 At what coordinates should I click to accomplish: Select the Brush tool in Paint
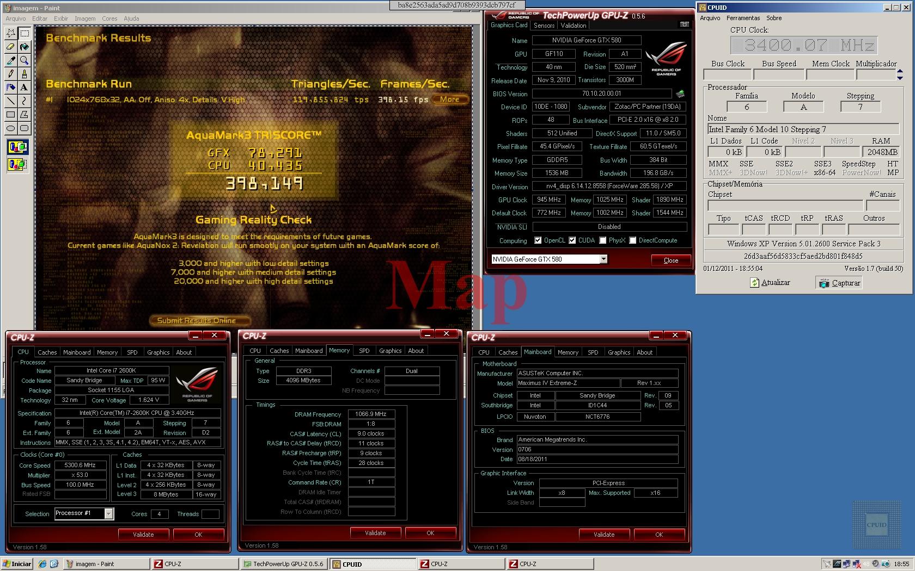point(24,73)
